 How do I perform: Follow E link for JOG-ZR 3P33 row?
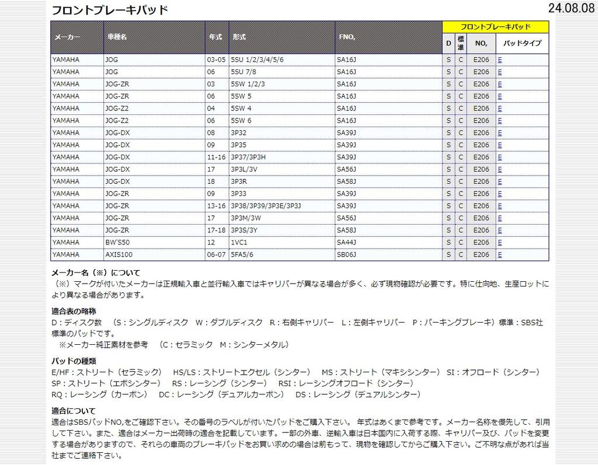(500, 194)
